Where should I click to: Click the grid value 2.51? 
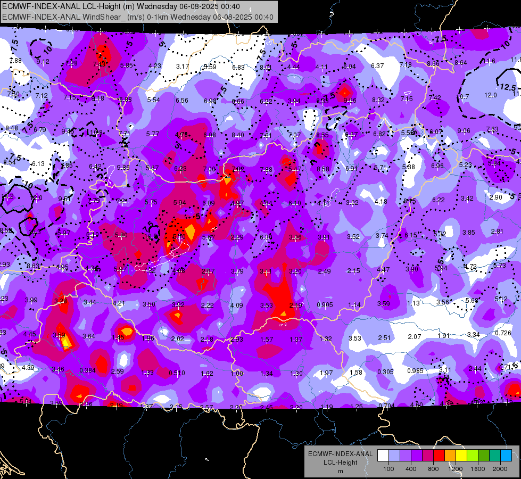[x=384, y=338]
